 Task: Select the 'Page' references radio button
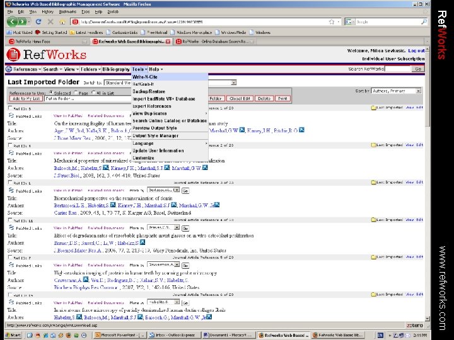coord(76,93)
